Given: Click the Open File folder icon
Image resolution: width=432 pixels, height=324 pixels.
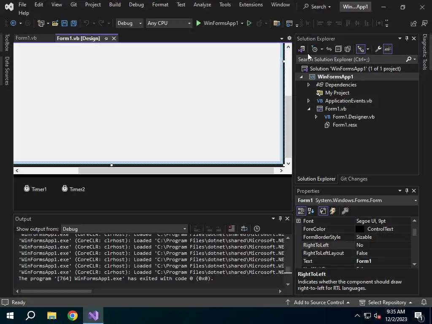Looking at the screenshot, I should click(55, 23).
